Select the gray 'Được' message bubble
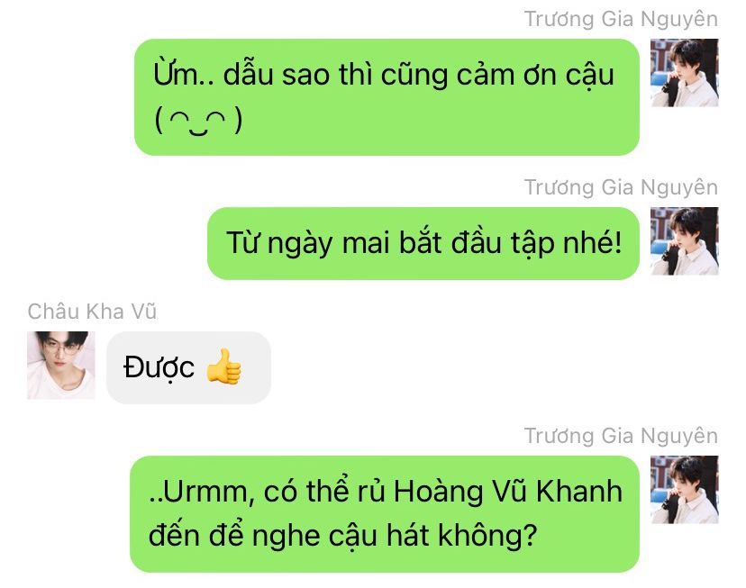 (x=189, y=367)
